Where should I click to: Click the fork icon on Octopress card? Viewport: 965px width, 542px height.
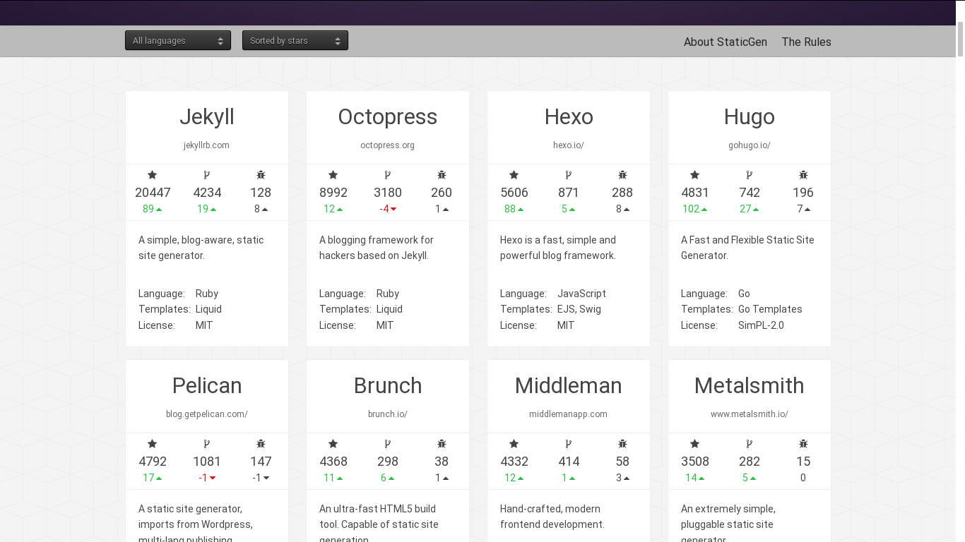[x=388, y=175]
